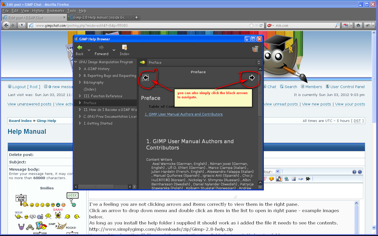Click the black left arrow to previous help page
378x236 pixels.
pyautogui.click(x=146, y=78)
